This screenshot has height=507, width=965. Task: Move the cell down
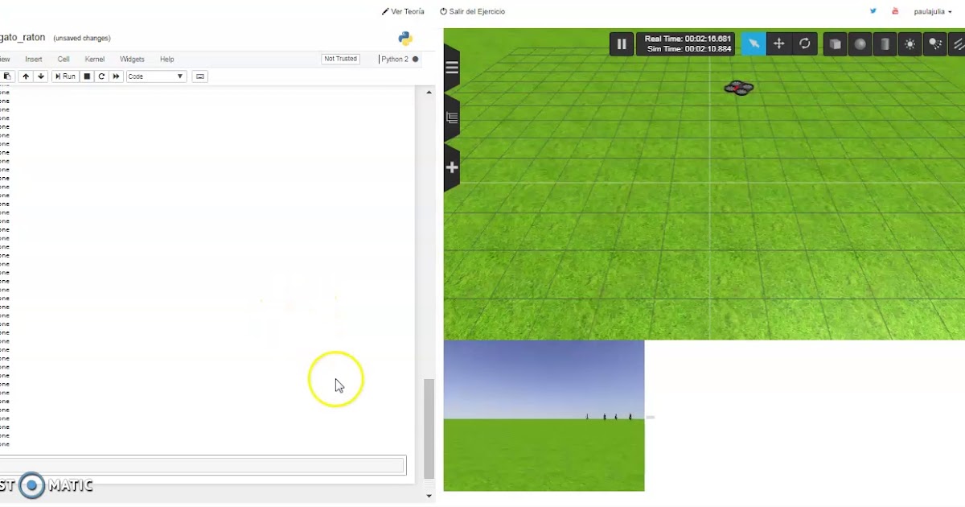tap(41, 76)
